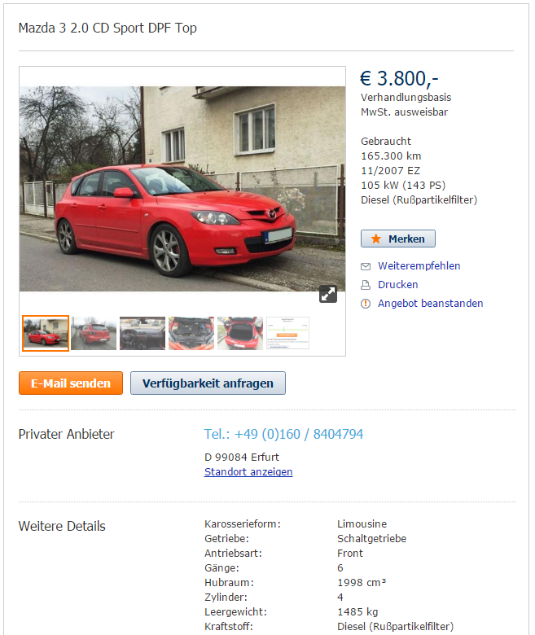Open the Drucken link
Screen dimensions: 535x635
397,285
